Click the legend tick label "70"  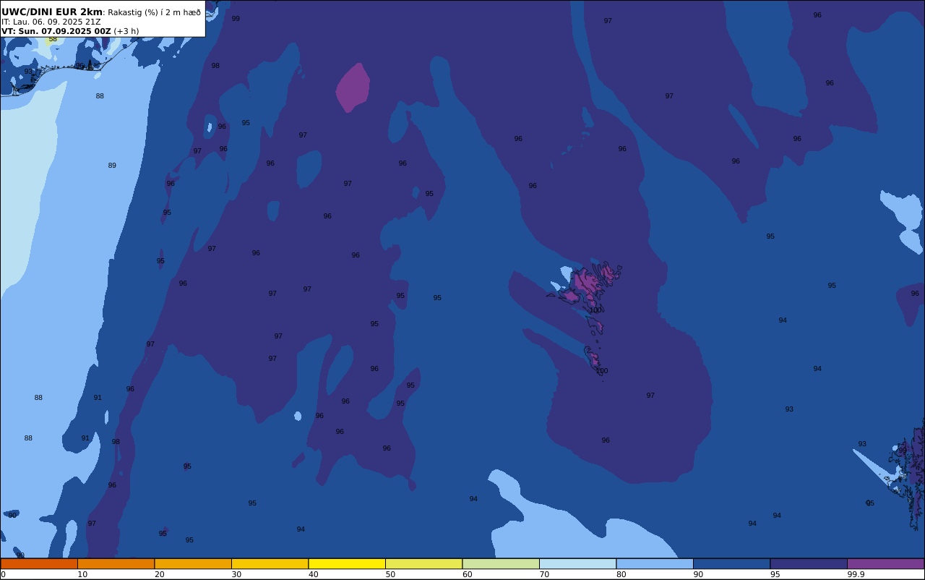544,574
